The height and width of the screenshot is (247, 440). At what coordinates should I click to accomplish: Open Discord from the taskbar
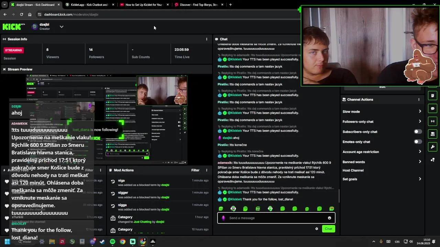coord(92,242)
